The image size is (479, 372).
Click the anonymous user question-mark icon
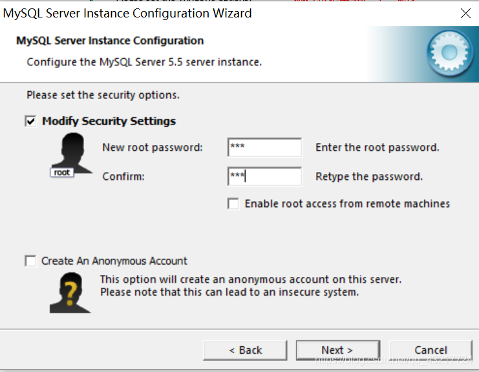pyautogui.click(x=70, y=293)
